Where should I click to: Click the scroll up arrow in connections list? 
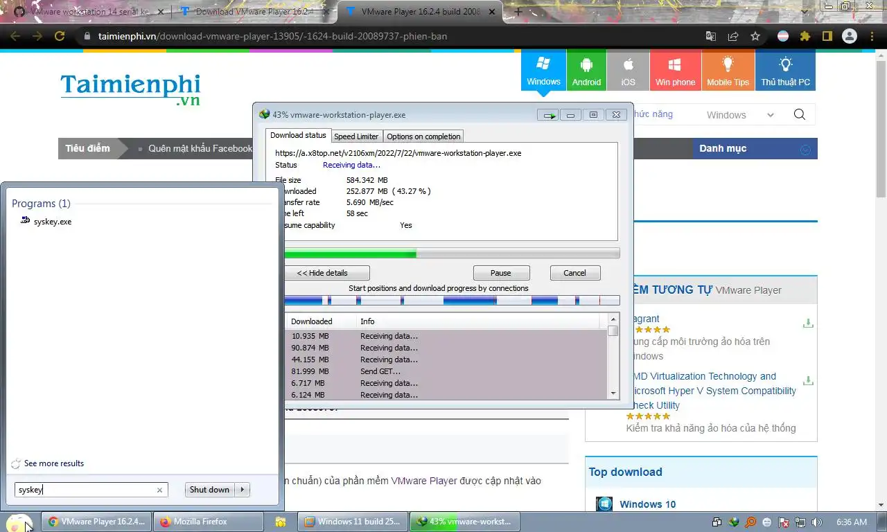613,319
